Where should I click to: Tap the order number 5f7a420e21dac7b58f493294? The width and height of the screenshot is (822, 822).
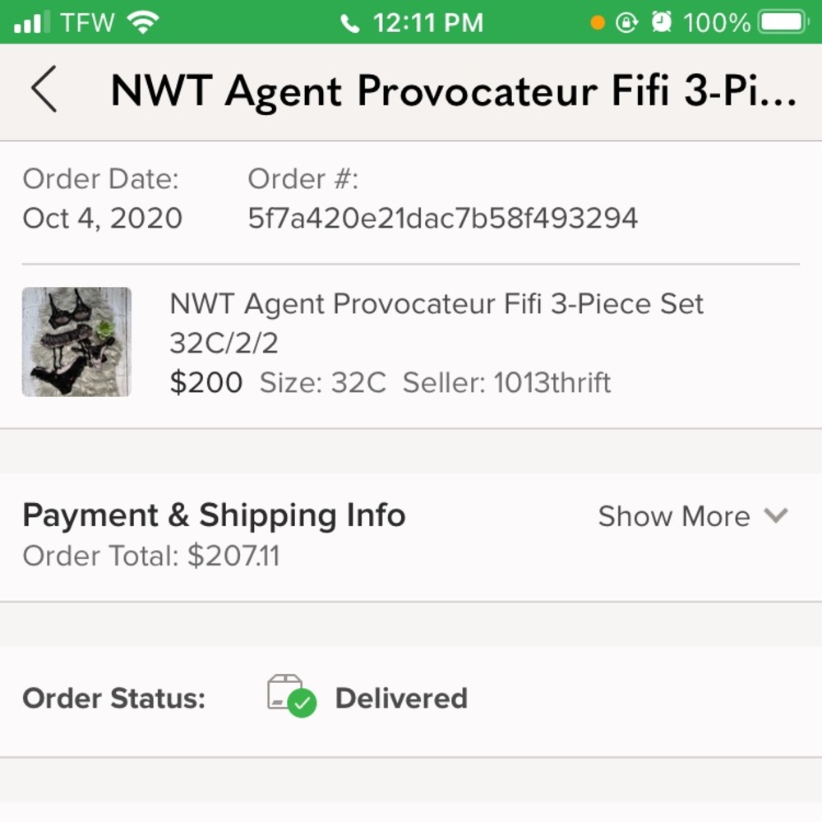point(442,218)
